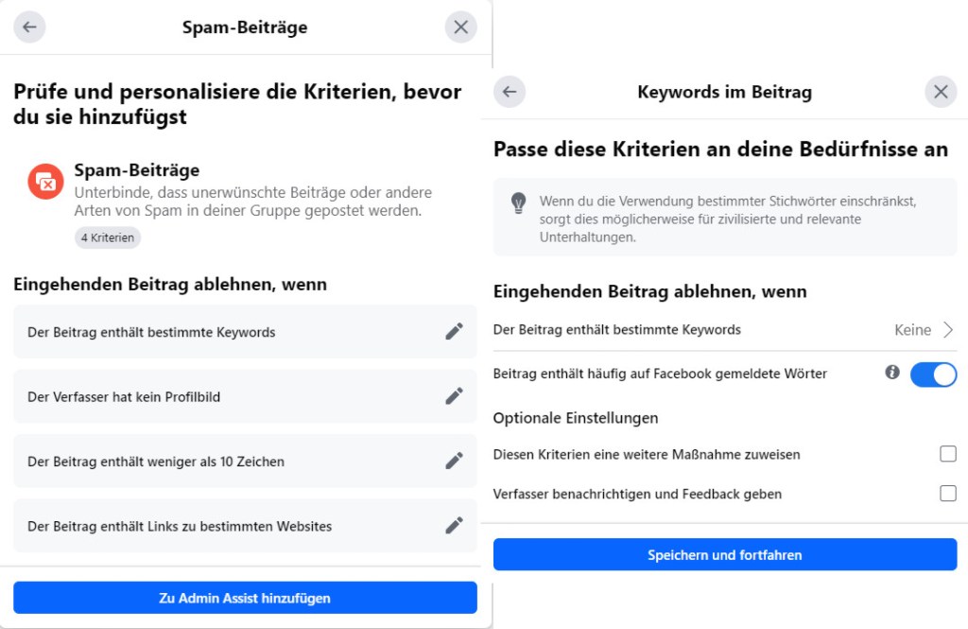Go back in Spam-Beiträge dialog

29,27
